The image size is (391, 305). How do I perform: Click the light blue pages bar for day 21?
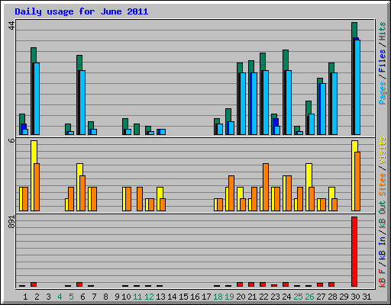[x=254, y=104]
